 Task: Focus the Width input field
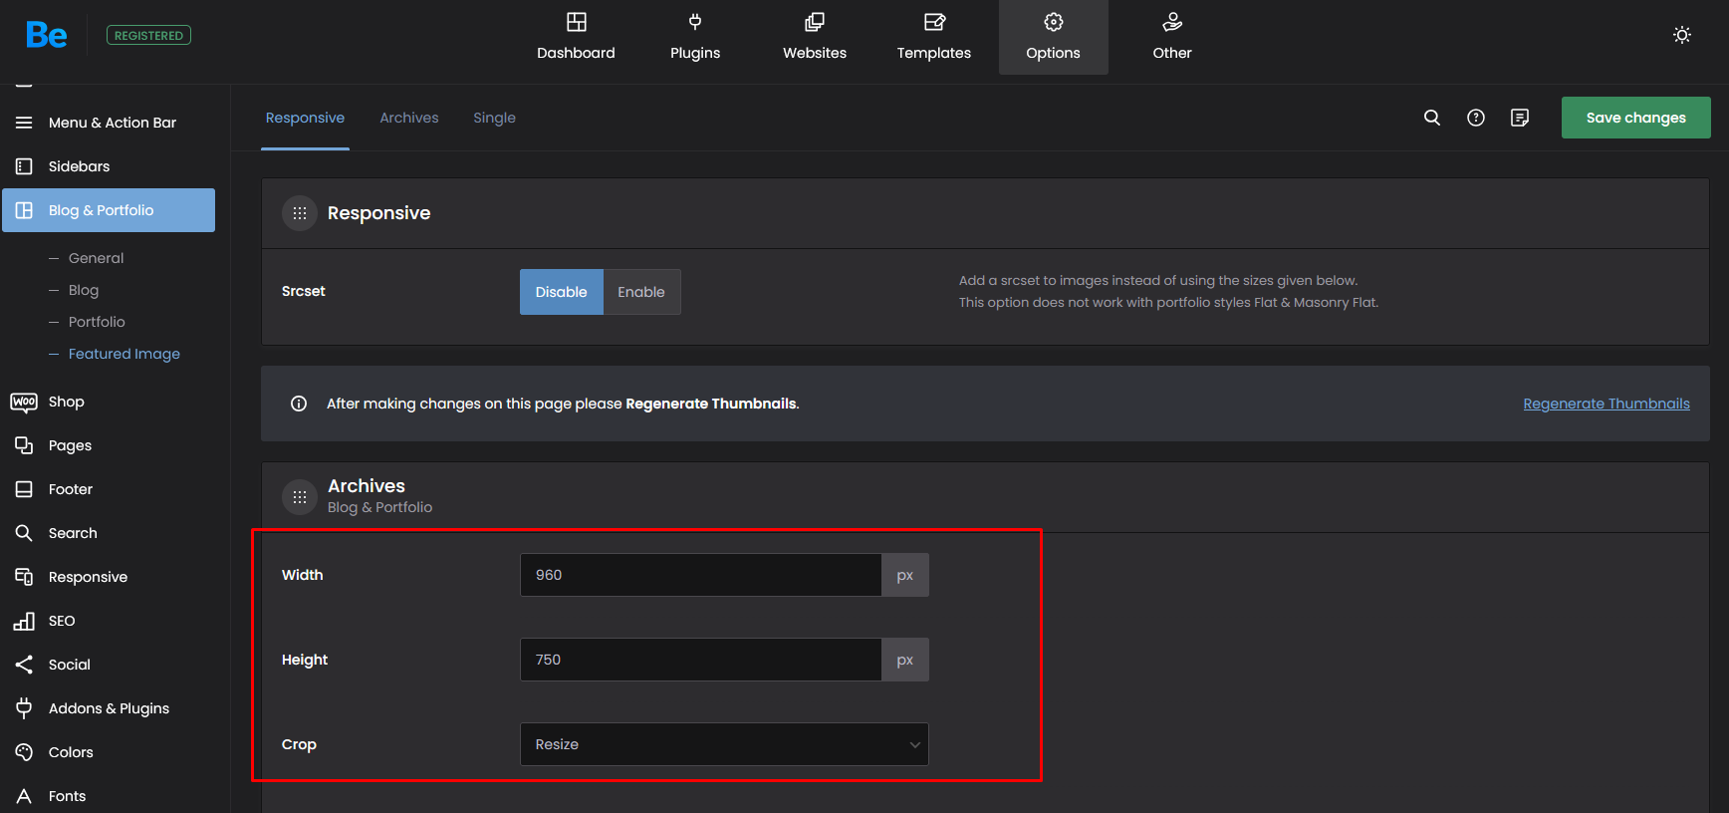700,575
